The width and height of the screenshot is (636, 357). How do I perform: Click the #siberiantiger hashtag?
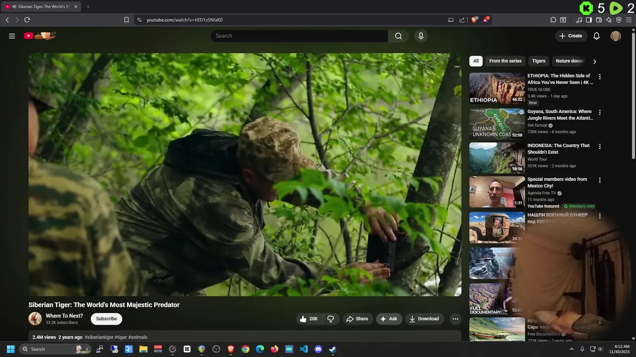click(x=99, y=337)
